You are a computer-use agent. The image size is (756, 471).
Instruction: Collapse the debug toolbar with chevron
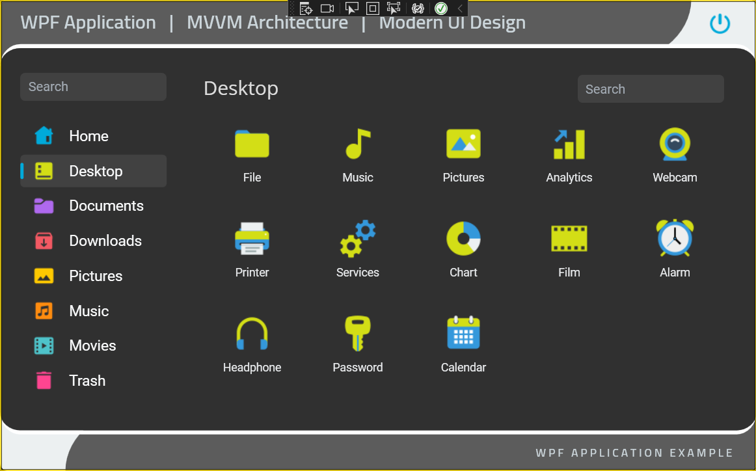460,8
